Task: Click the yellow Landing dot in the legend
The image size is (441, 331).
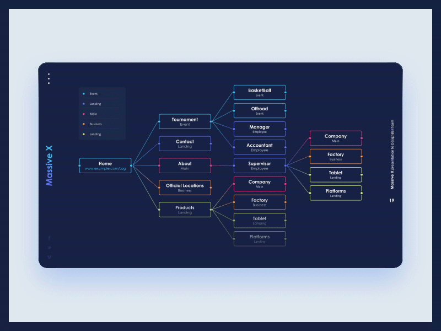Action: point(83,134)
